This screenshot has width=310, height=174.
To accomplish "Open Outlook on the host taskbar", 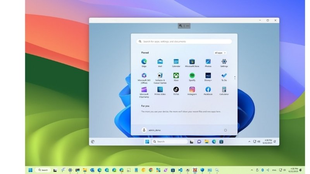I will click(x=92, y=170).
